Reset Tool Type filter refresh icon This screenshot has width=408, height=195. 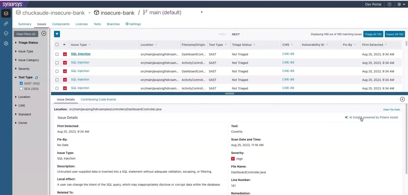36,78
